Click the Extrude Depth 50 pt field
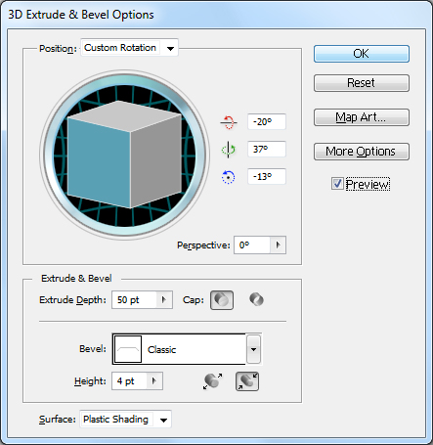The width and height of the screenshot is (433, 445). pyautogui.click(x=135, y=299)
